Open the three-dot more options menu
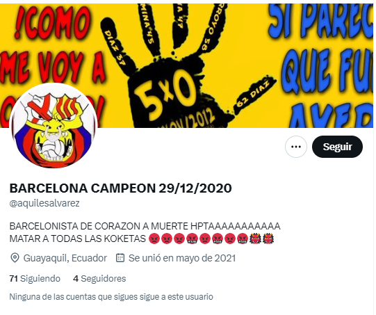This screenshot has width=376, height=315. tap(297, 148)
